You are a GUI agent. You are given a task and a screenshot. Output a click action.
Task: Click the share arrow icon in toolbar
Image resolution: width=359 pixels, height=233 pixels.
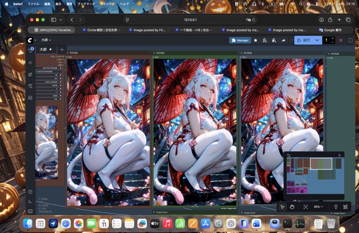pyautogui.click(x=283, y=40)
